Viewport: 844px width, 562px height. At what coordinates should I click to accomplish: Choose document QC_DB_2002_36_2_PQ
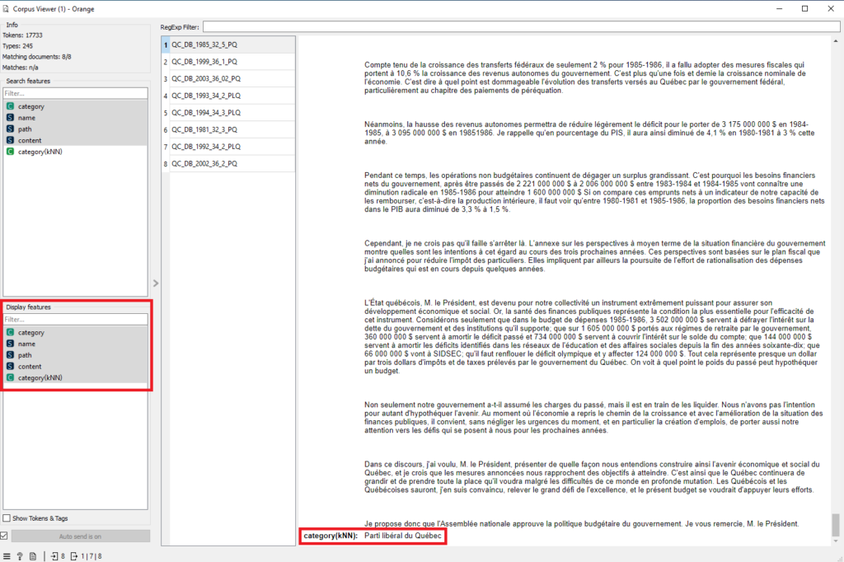205,164
